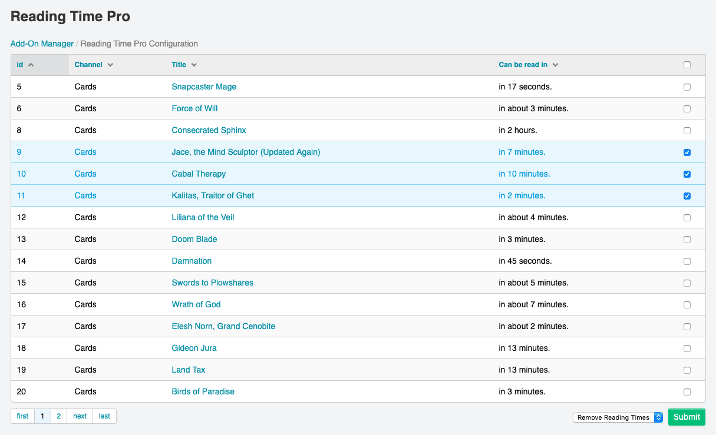Open the Swords to Plowshares entry
The width and height of the screenshot is (716, 435).
pos(213,283)
